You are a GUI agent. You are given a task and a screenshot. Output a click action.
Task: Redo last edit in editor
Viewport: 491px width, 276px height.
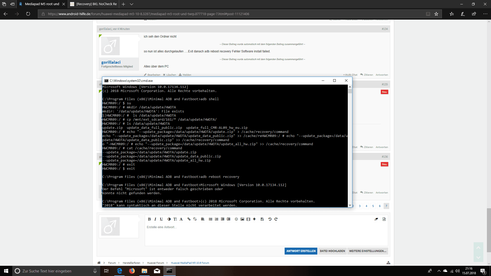[x=276, y=219]
